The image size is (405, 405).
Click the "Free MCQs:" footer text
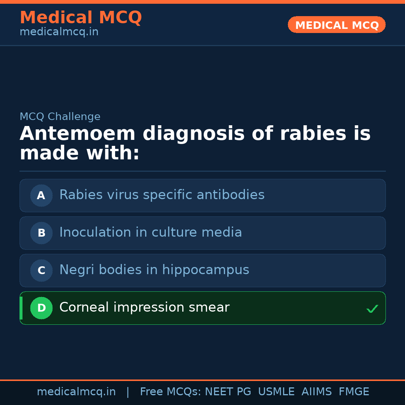(171, 392)
